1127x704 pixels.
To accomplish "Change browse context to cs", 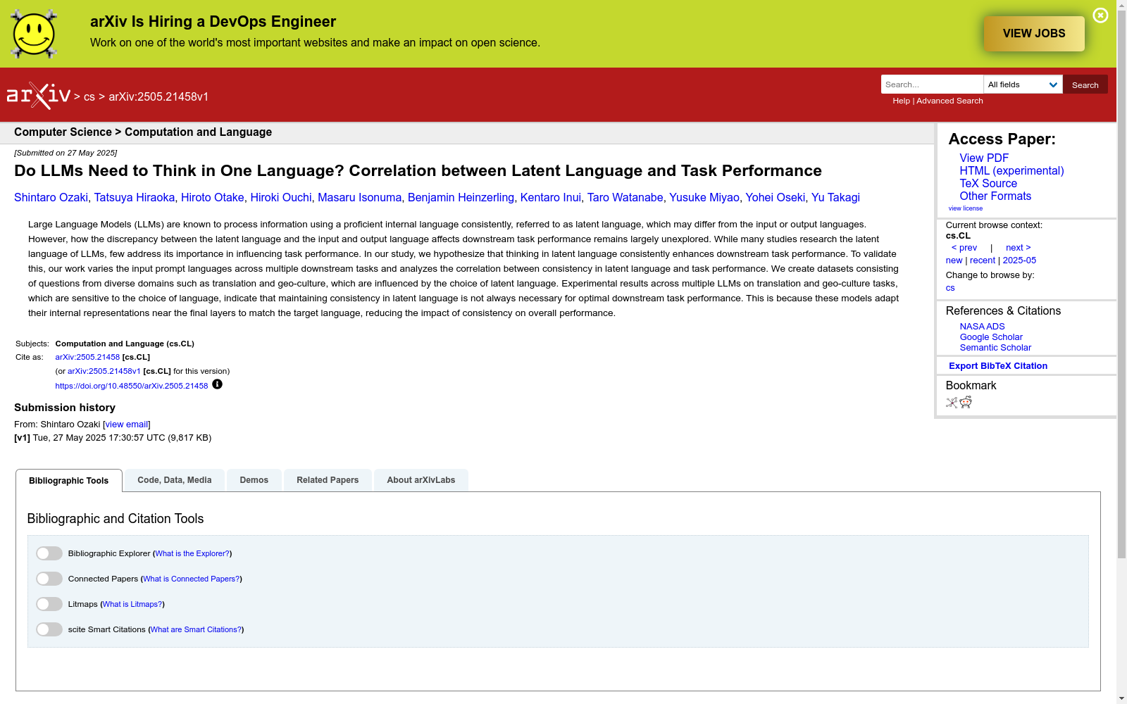I will click(x=950, y=288).
